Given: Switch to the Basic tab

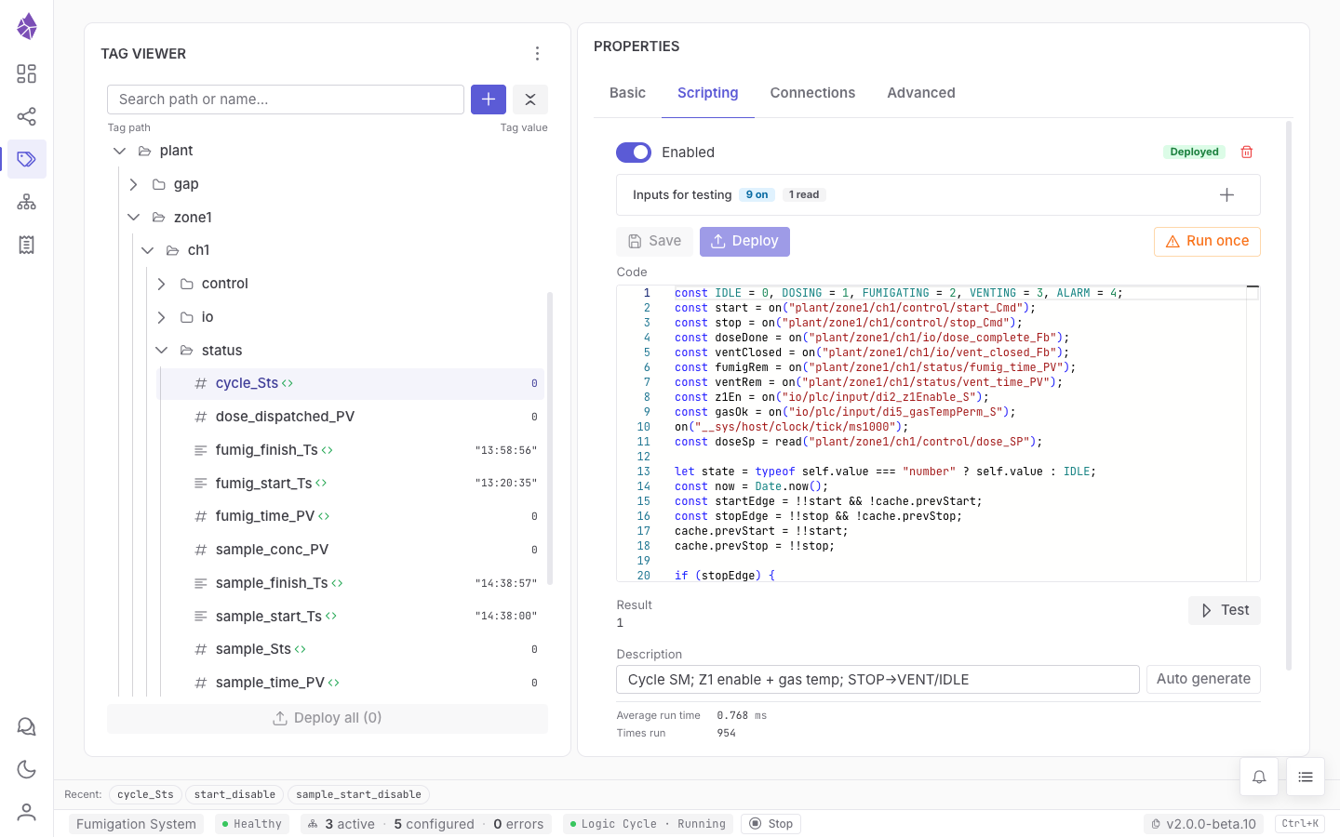Looking at the screenshot, I should pos(627,93).
